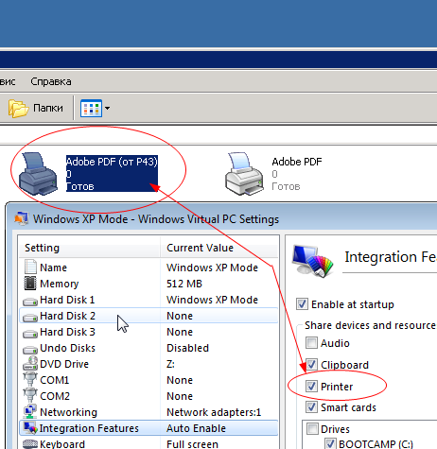The width and height of the screenshot is (437, 449).
Task: Select the Adobe PDF (от P43) printer icon
Action: 38,174
